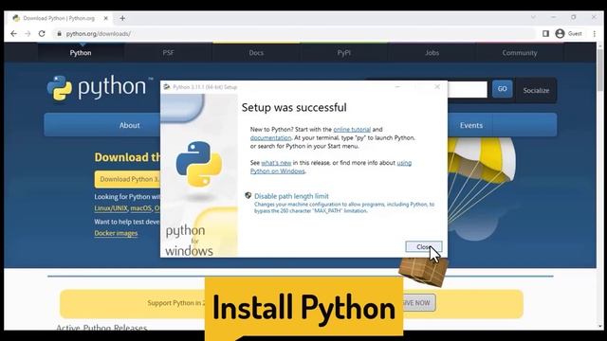Open the Socialize menu
The height and width of the screenshot is (341, 607).
536,91
